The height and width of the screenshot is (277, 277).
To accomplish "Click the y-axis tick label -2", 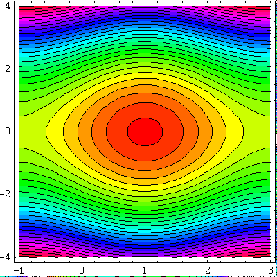I will pos(6,195).
